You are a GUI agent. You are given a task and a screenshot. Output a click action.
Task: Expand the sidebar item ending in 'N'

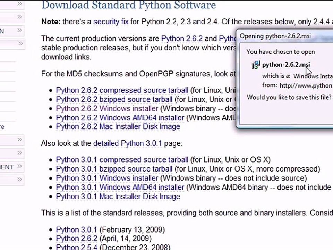[19, 31]
